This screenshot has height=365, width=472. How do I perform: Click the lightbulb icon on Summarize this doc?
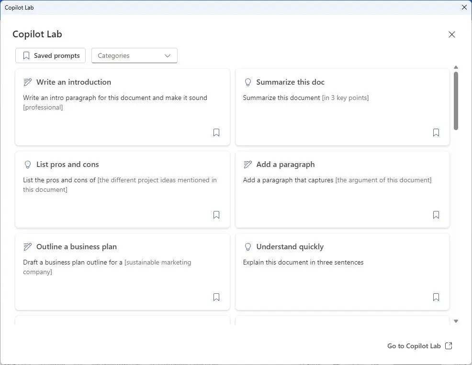(248, 82)
